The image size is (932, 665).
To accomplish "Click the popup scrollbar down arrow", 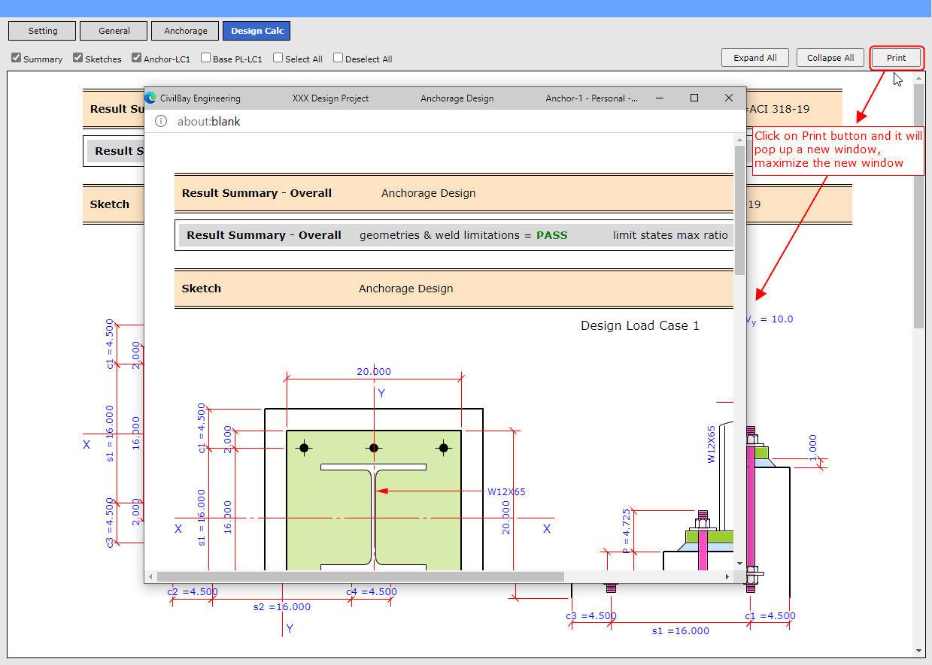I will click(739, 563).
